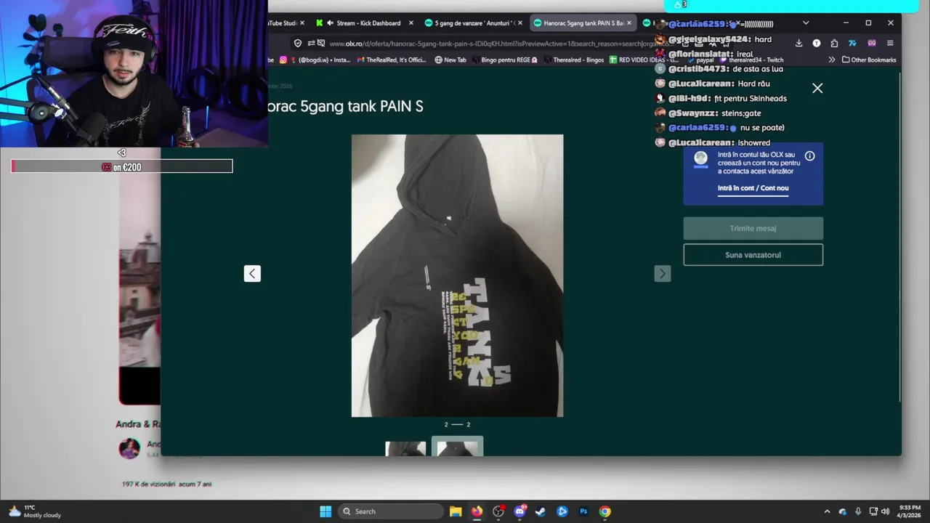Open OBS Studio from the taskbar

[x=498, y=511]
